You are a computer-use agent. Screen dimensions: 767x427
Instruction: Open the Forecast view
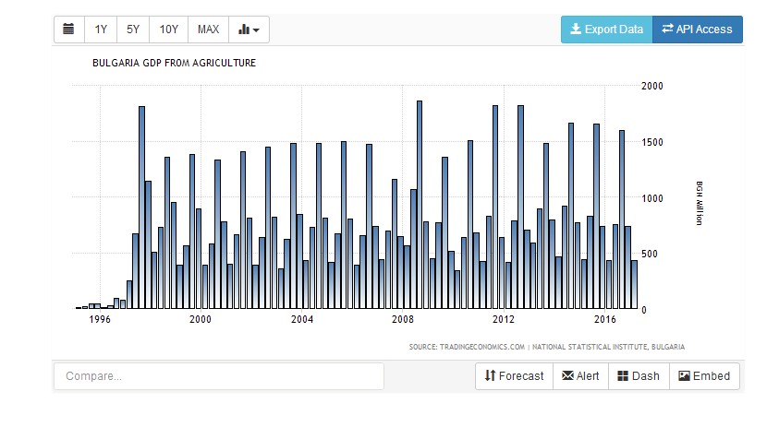point(514,376)
